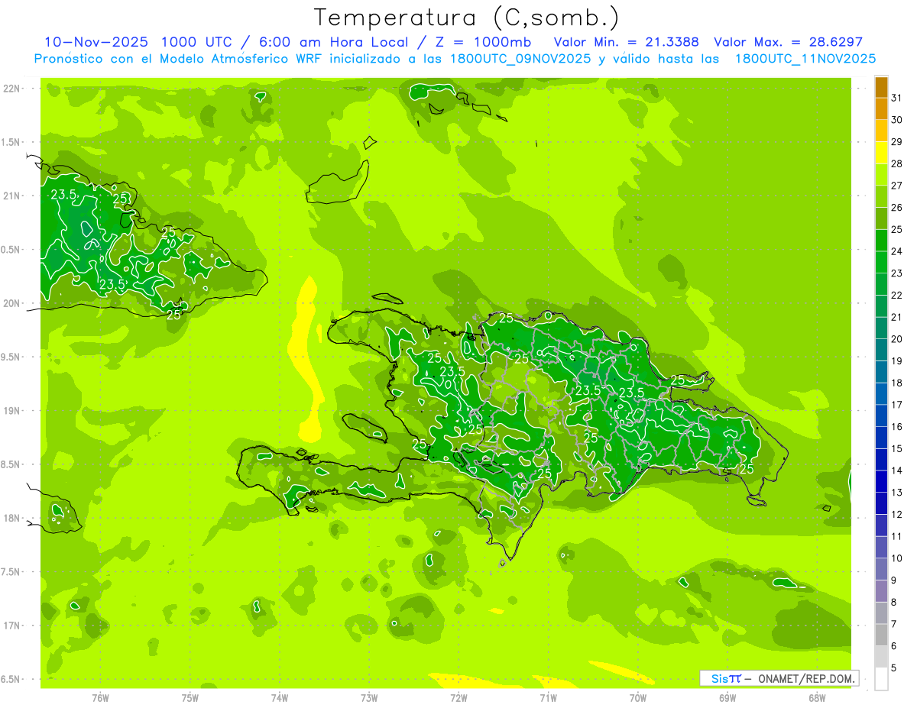The height and width of the screenshot is (708, 917).
Task: Click the '31' colorbar scale label
Action: click(897, 98)
